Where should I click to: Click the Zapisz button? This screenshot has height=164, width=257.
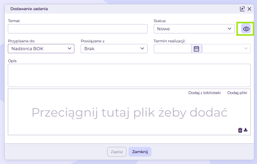[117, 152]
